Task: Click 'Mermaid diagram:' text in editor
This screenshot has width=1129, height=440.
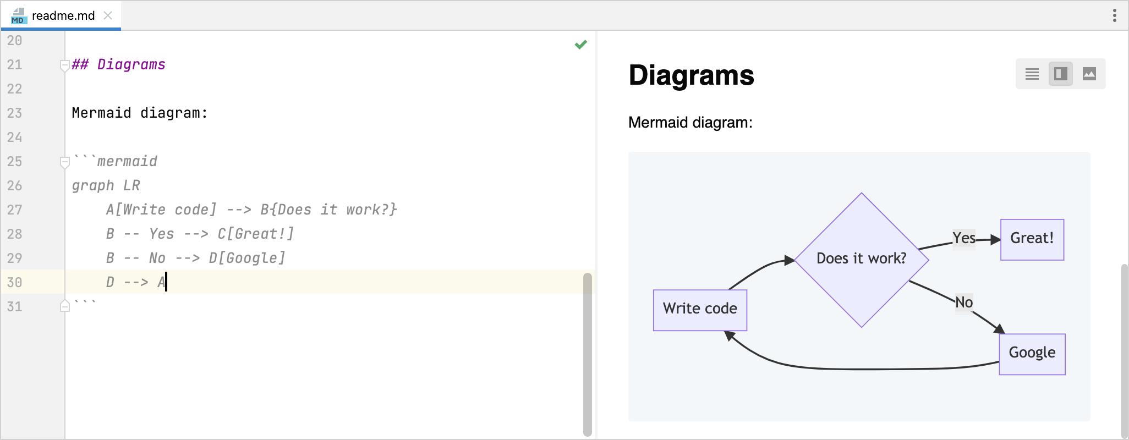Action: point(140,113)
